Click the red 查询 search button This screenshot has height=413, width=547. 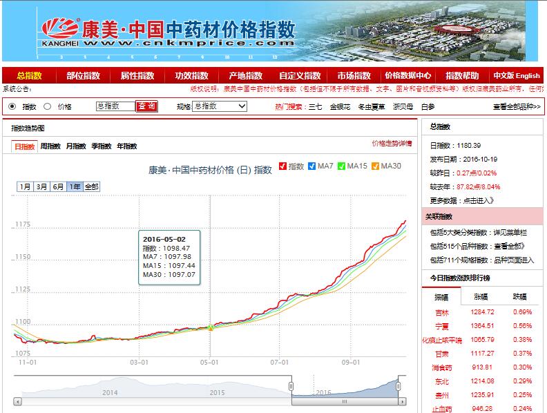[x=146, y=106]
